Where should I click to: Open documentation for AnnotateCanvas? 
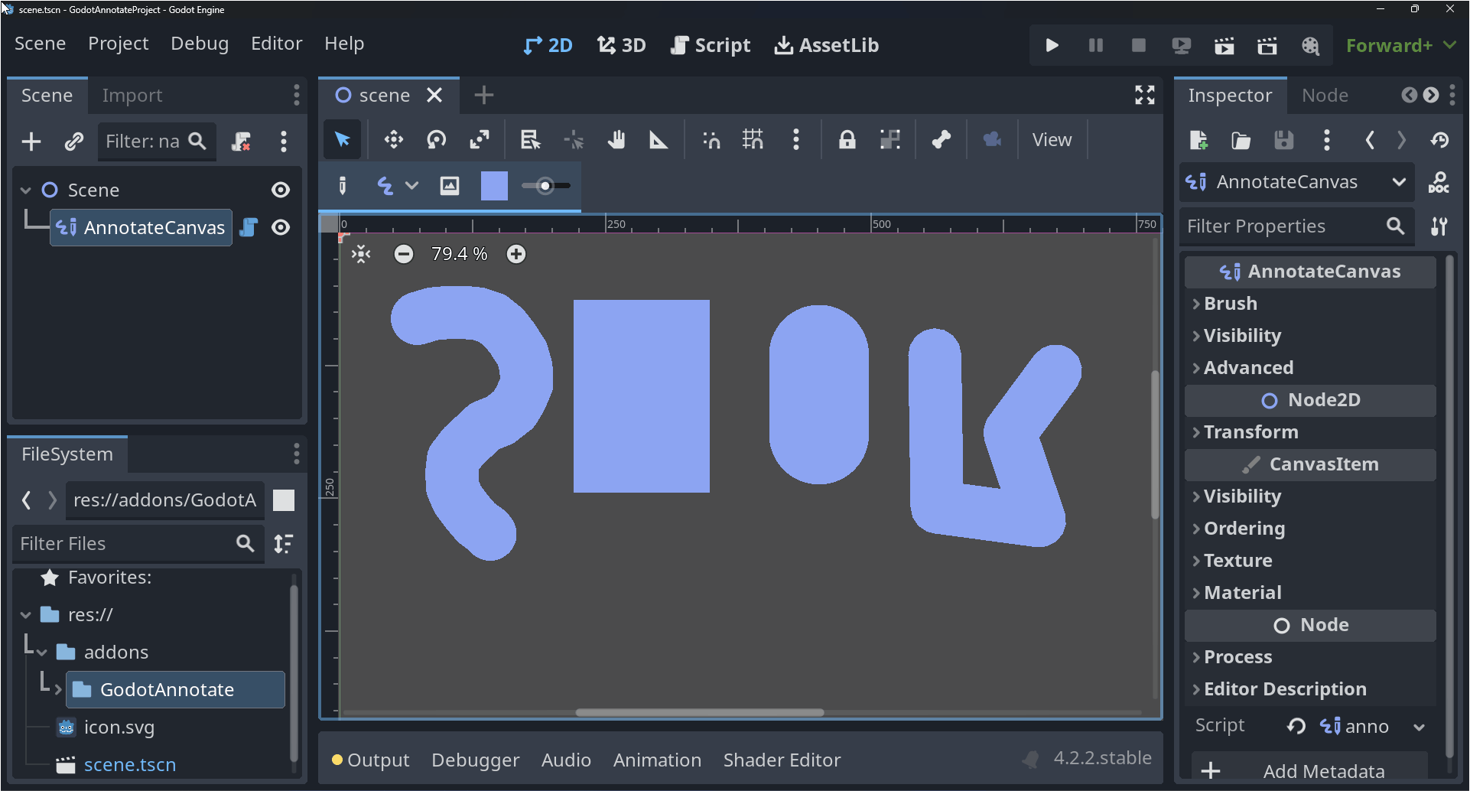1439,183
